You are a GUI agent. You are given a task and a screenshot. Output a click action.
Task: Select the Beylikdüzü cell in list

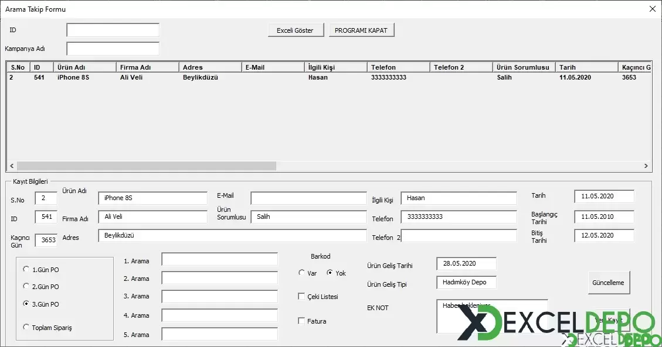point(201,77)
